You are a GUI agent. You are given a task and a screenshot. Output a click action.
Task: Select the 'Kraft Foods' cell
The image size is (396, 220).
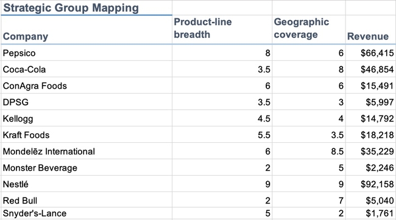87,135
